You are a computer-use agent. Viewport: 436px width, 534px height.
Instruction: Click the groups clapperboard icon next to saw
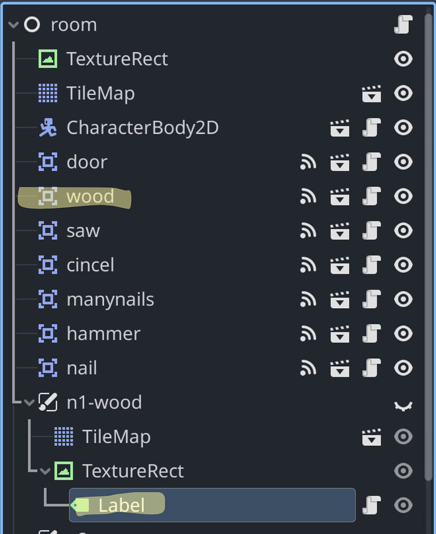point(340,231)
